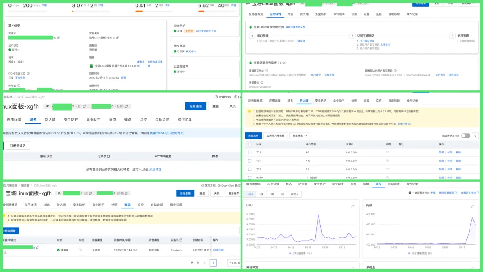Screen dimensions: 483x272
Task: Open 磁盘 tab in the disk panel
Action: coord(127,205)
